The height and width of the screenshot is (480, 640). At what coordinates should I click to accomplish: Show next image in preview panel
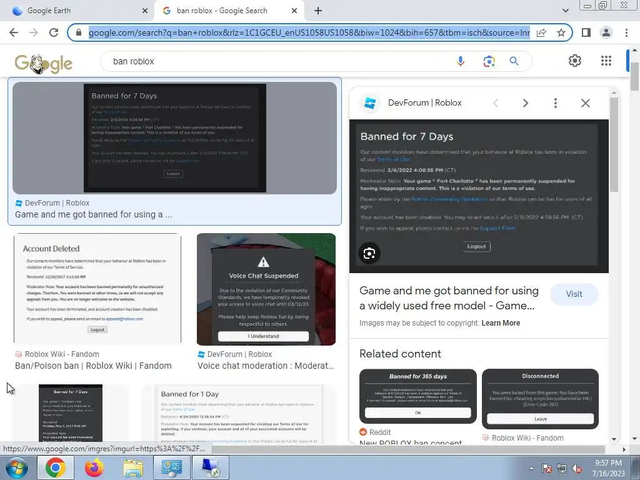pos(526,103)
